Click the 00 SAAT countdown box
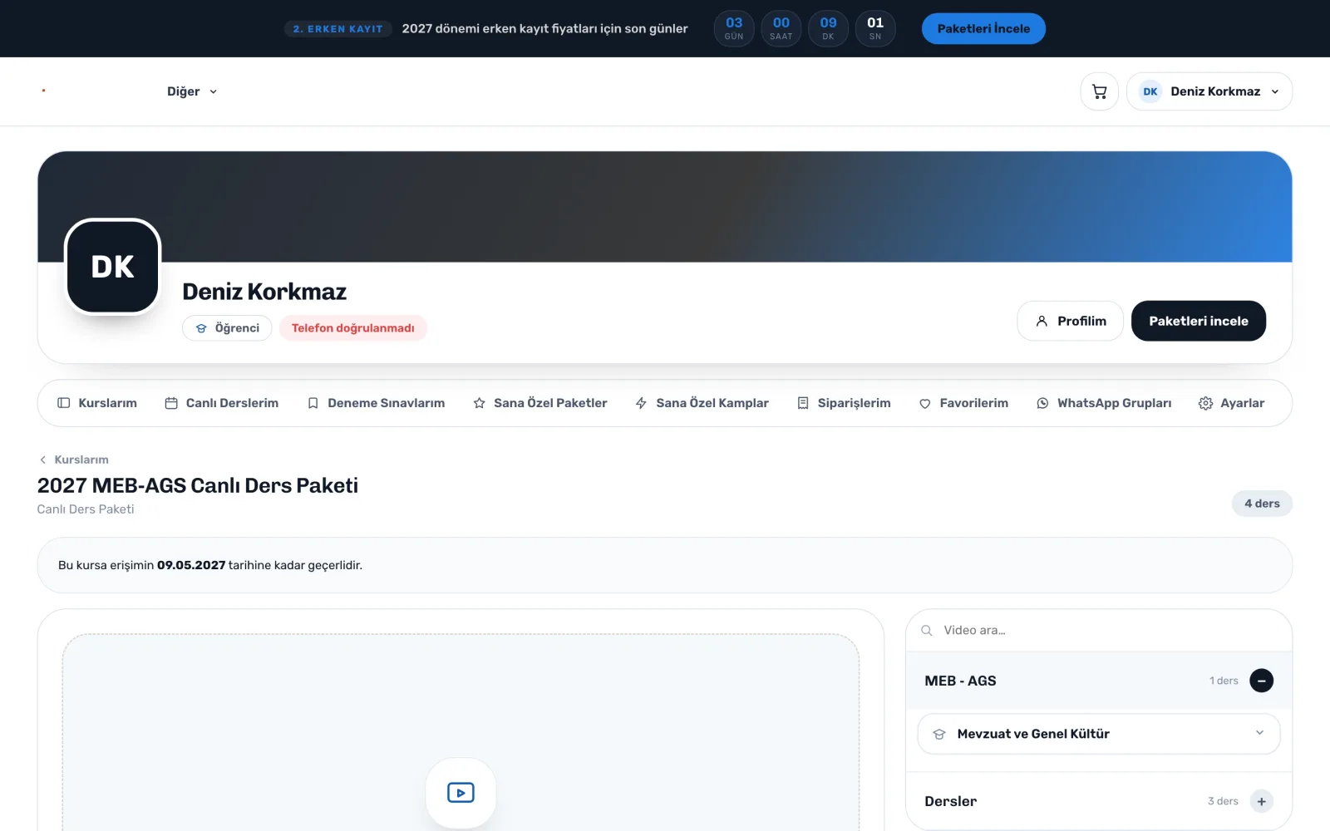The image size is (1330, 831). (781, 28)
